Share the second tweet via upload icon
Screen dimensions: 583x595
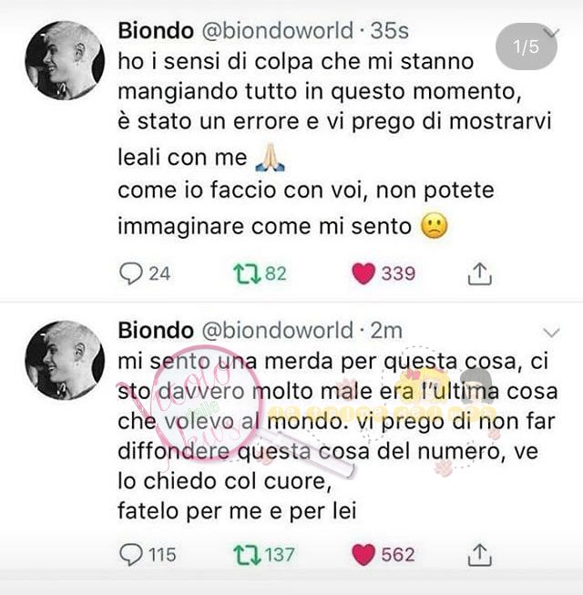(x=479, y=555)
